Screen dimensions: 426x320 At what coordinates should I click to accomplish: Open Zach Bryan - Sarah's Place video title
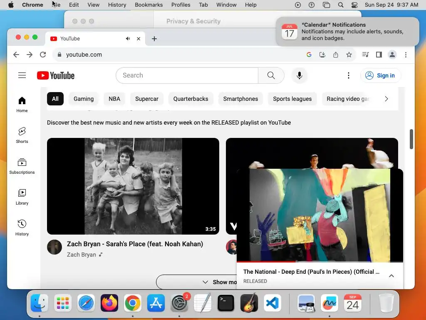(135, 244)
